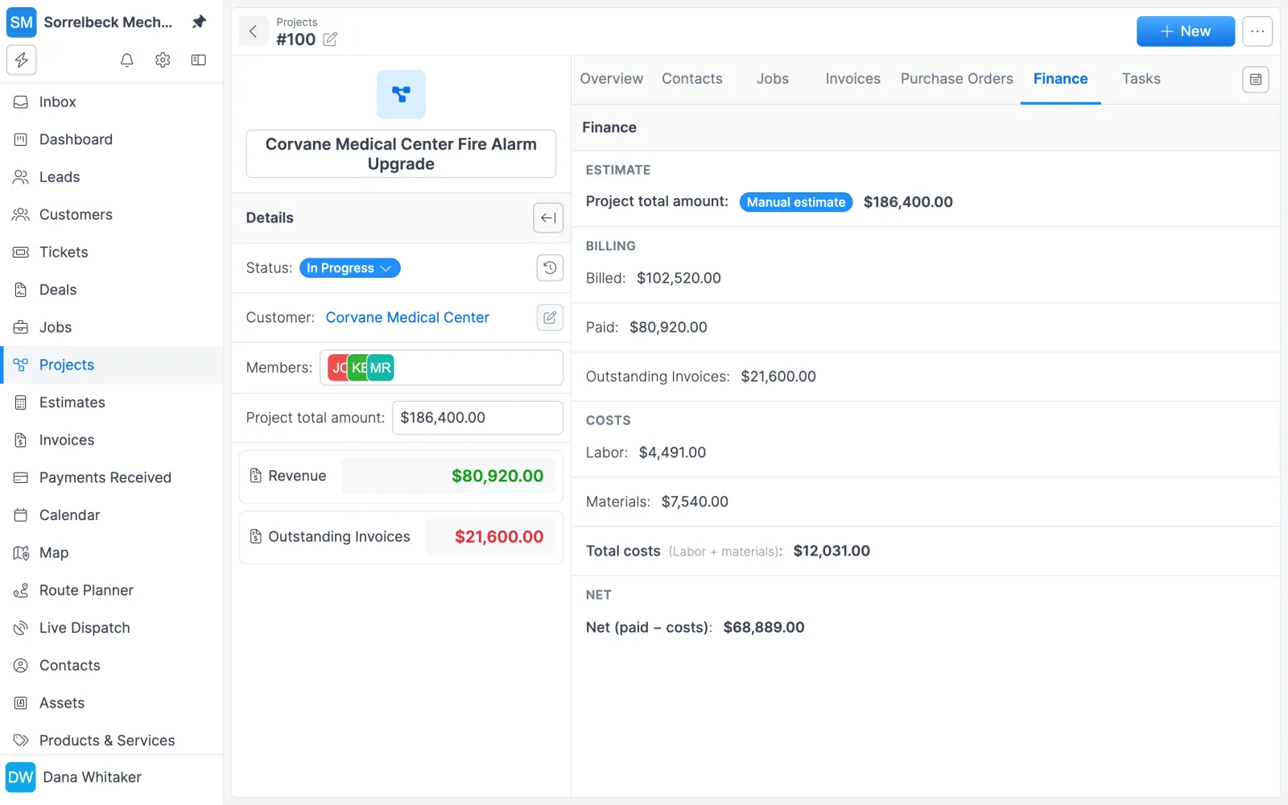
Task: Open Estimates from the sidebar
Action: click(x=113, y=402)
